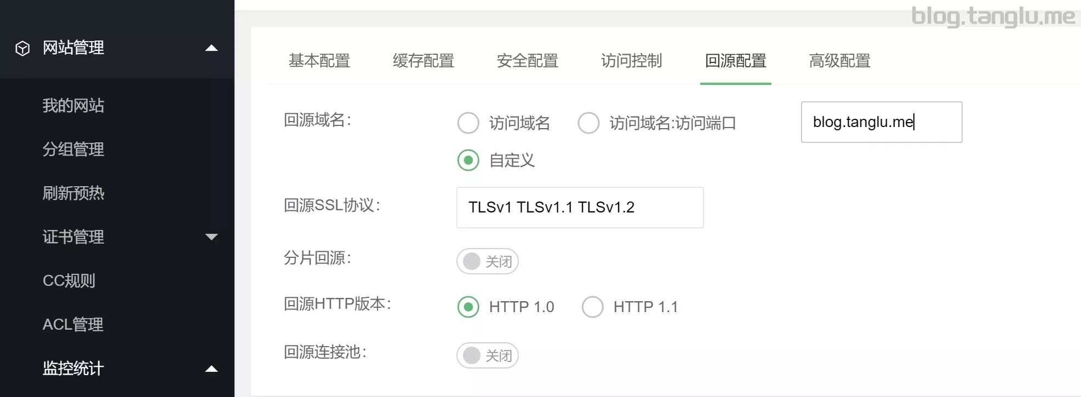Screen dimensions: 1081x397
Task: Select the 访问域名:访问端口 radio option
Action: [589, 123]
